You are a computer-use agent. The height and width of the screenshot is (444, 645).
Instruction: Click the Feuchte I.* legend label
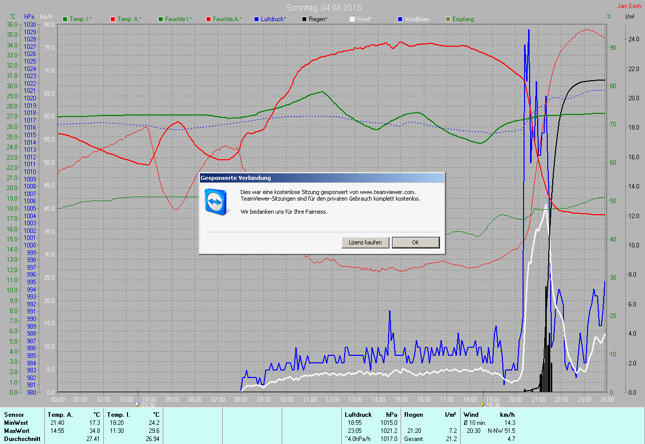point(179,19)
